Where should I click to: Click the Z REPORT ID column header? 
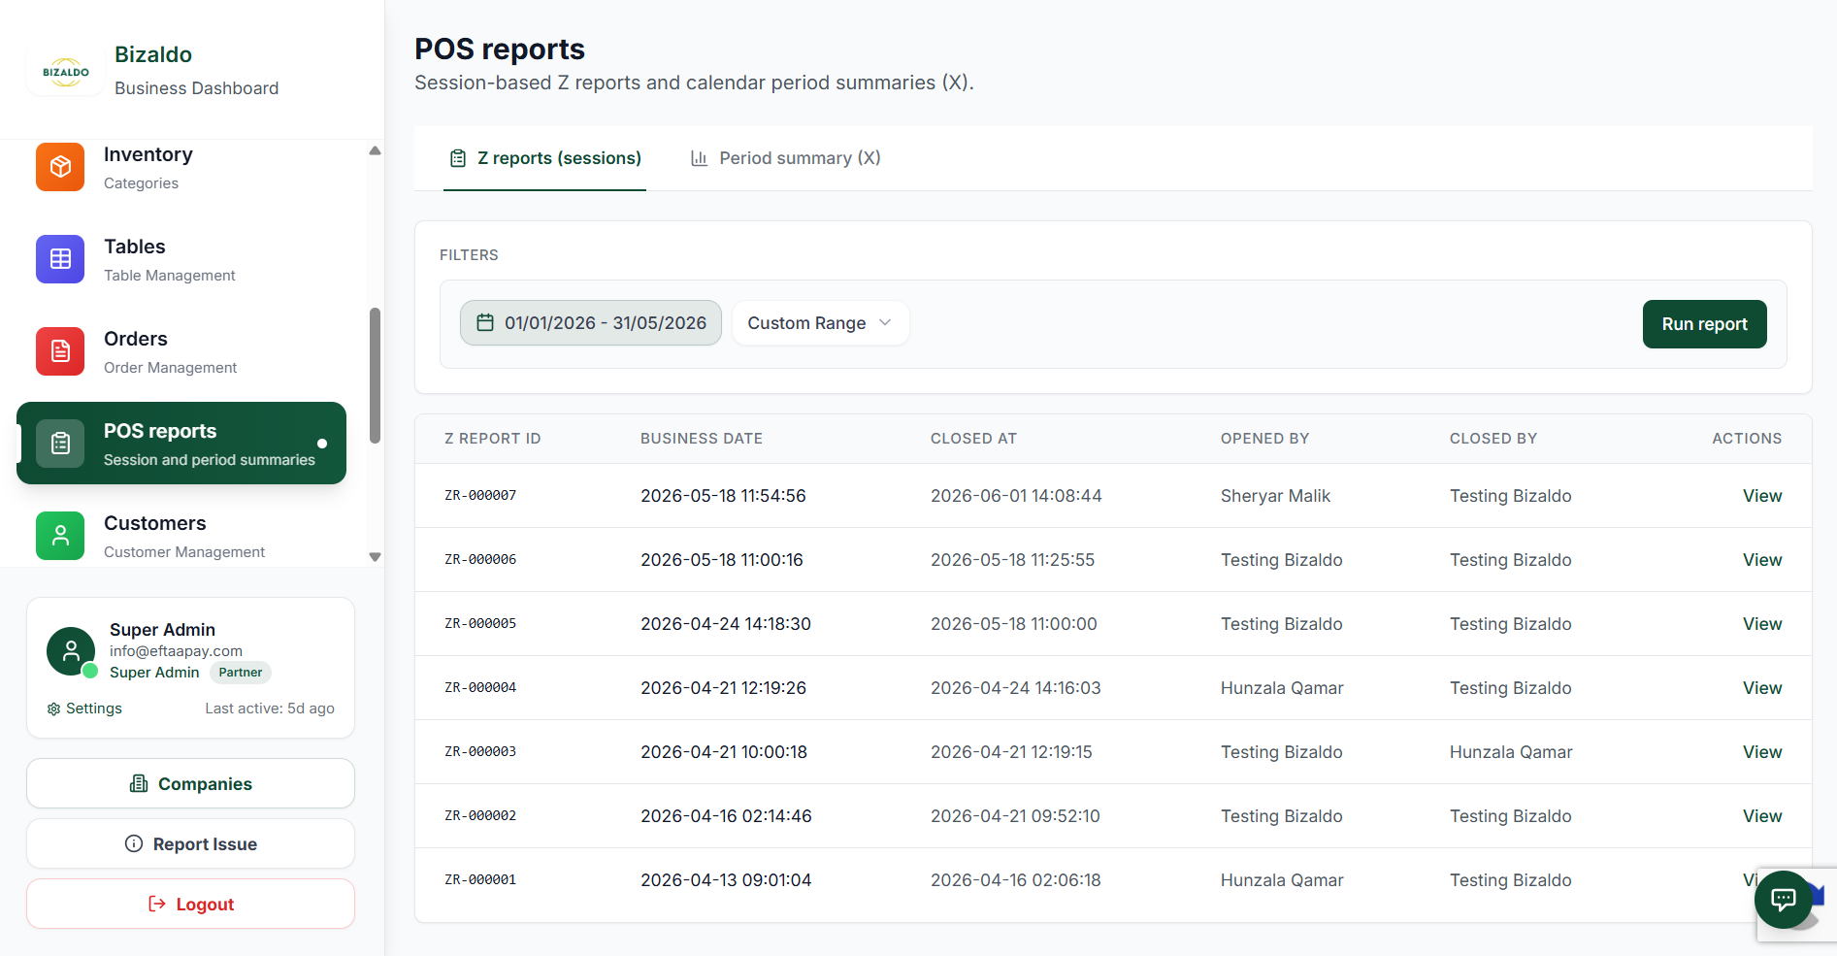(492, 439)
